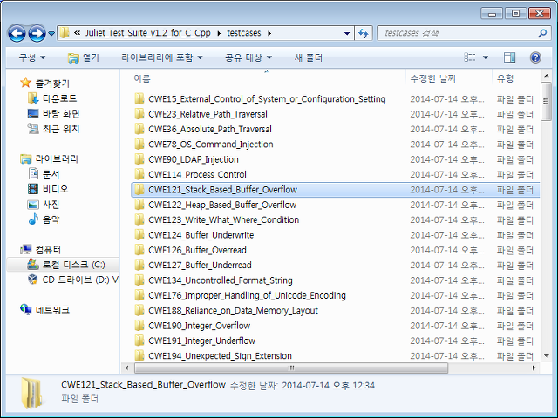Click the CWE78_OS_Command_Injection folder icon
The image size is (558, 418).
coord(139,144)
